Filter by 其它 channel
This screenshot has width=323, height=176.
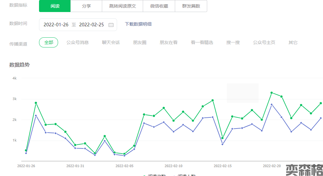click(293, 42)
